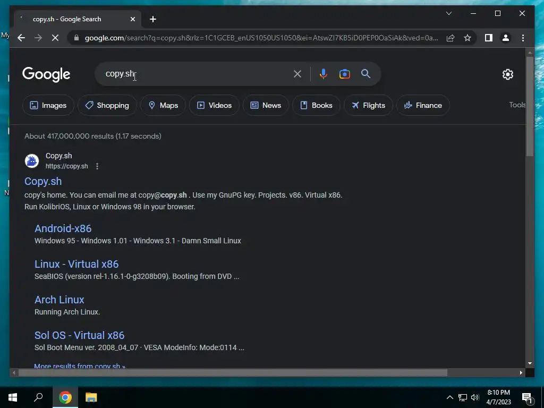Open the Android-x86 sitelink

(x=63, y=228)
